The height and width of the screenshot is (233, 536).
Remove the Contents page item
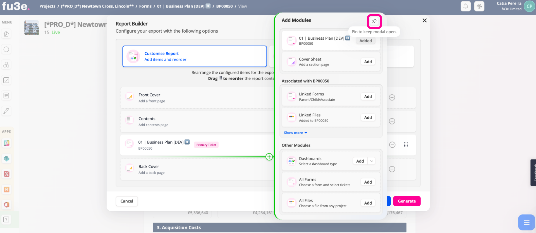(392, 121)
